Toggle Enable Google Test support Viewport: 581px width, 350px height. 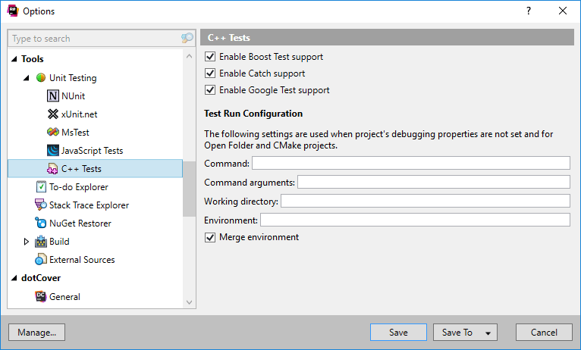(210, 90)
